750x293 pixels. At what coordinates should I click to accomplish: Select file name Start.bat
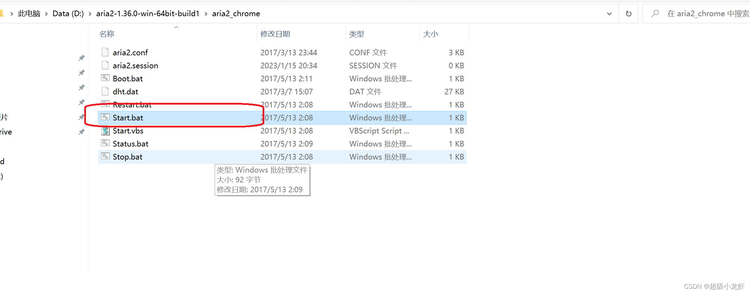[x=128, y=118]
